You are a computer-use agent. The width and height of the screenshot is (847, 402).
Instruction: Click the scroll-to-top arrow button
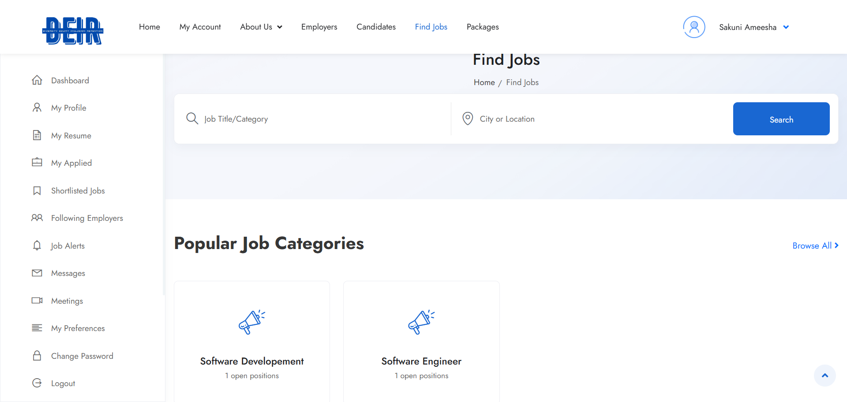click(825, 376)
